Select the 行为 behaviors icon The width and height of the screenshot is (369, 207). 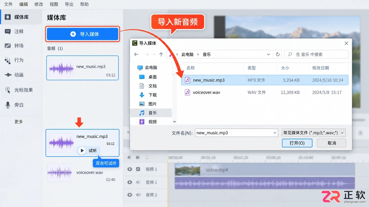point(8,60)
